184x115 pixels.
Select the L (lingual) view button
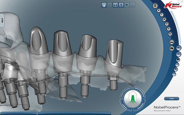coord(161,14)
